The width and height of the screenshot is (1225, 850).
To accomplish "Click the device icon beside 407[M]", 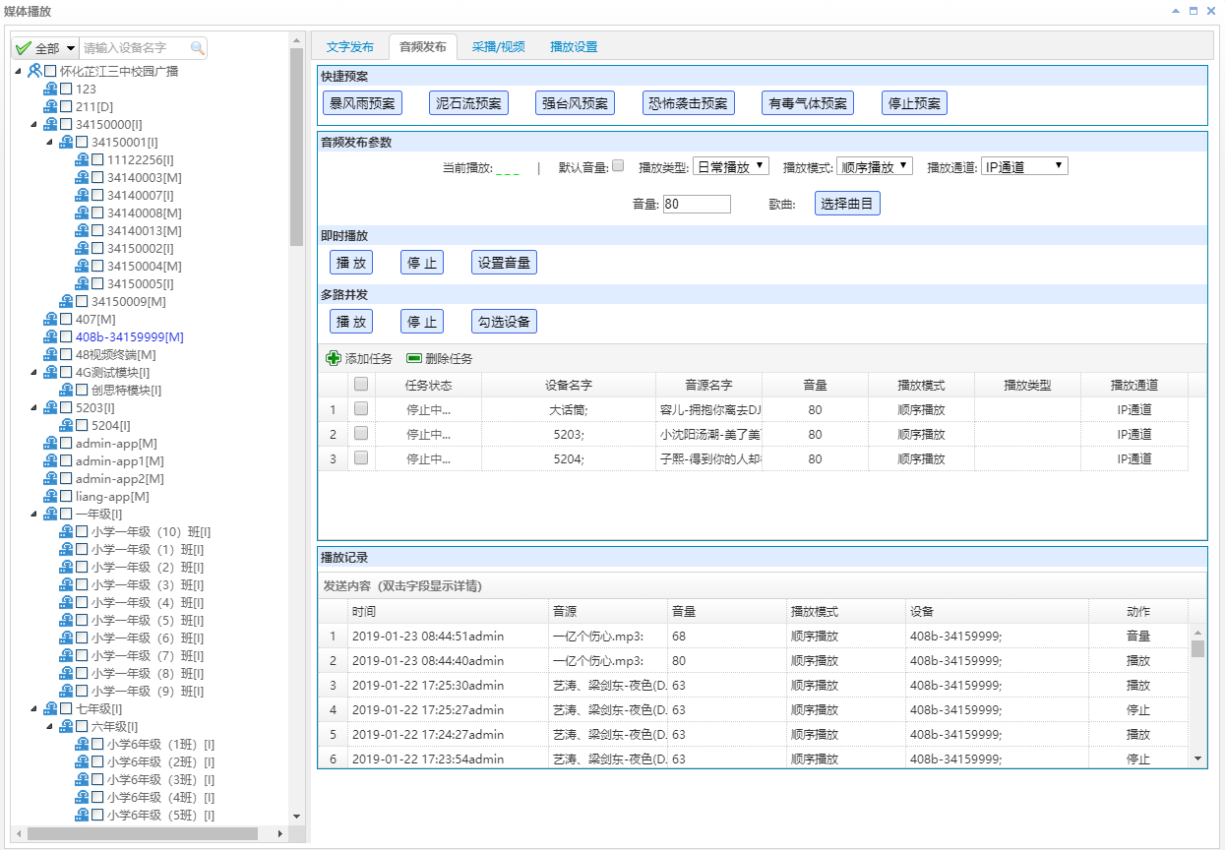I will coord(50,319).
